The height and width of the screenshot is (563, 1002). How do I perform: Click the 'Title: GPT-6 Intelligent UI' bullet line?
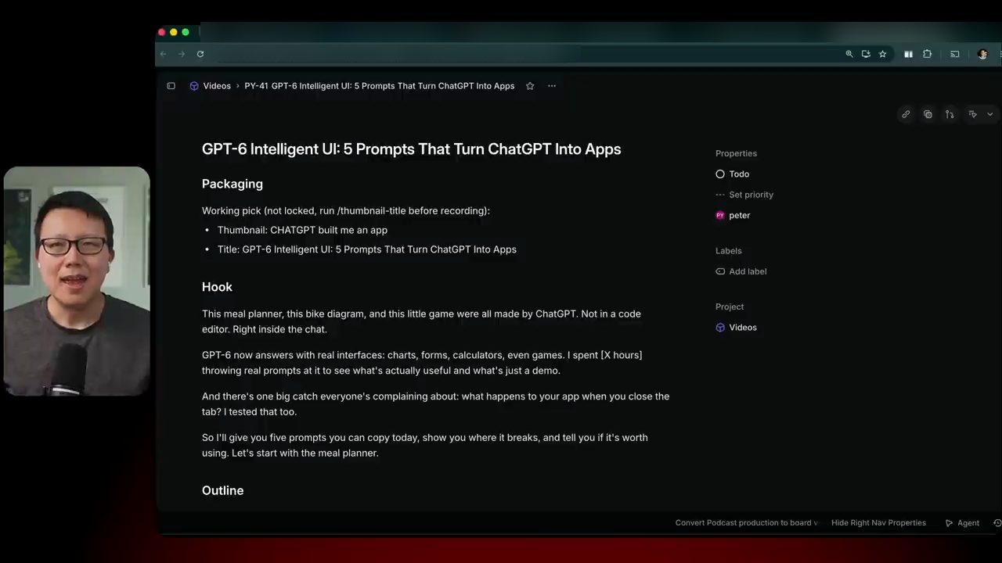coord(367,249)
